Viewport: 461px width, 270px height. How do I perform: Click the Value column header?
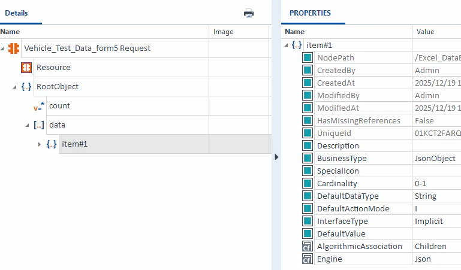(x=436, y=32)
